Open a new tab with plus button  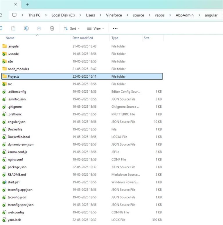[27, 5]
